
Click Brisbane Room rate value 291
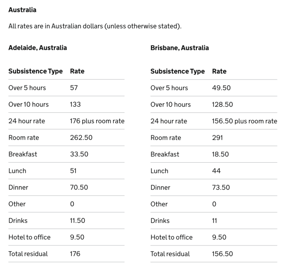pos(218,138)
